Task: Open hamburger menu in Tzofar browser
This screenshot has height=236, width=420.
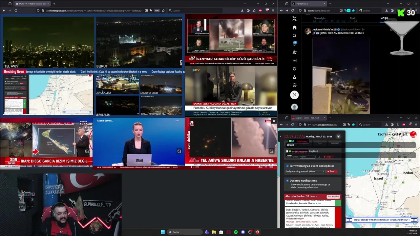Action: (x=416, y=125)
